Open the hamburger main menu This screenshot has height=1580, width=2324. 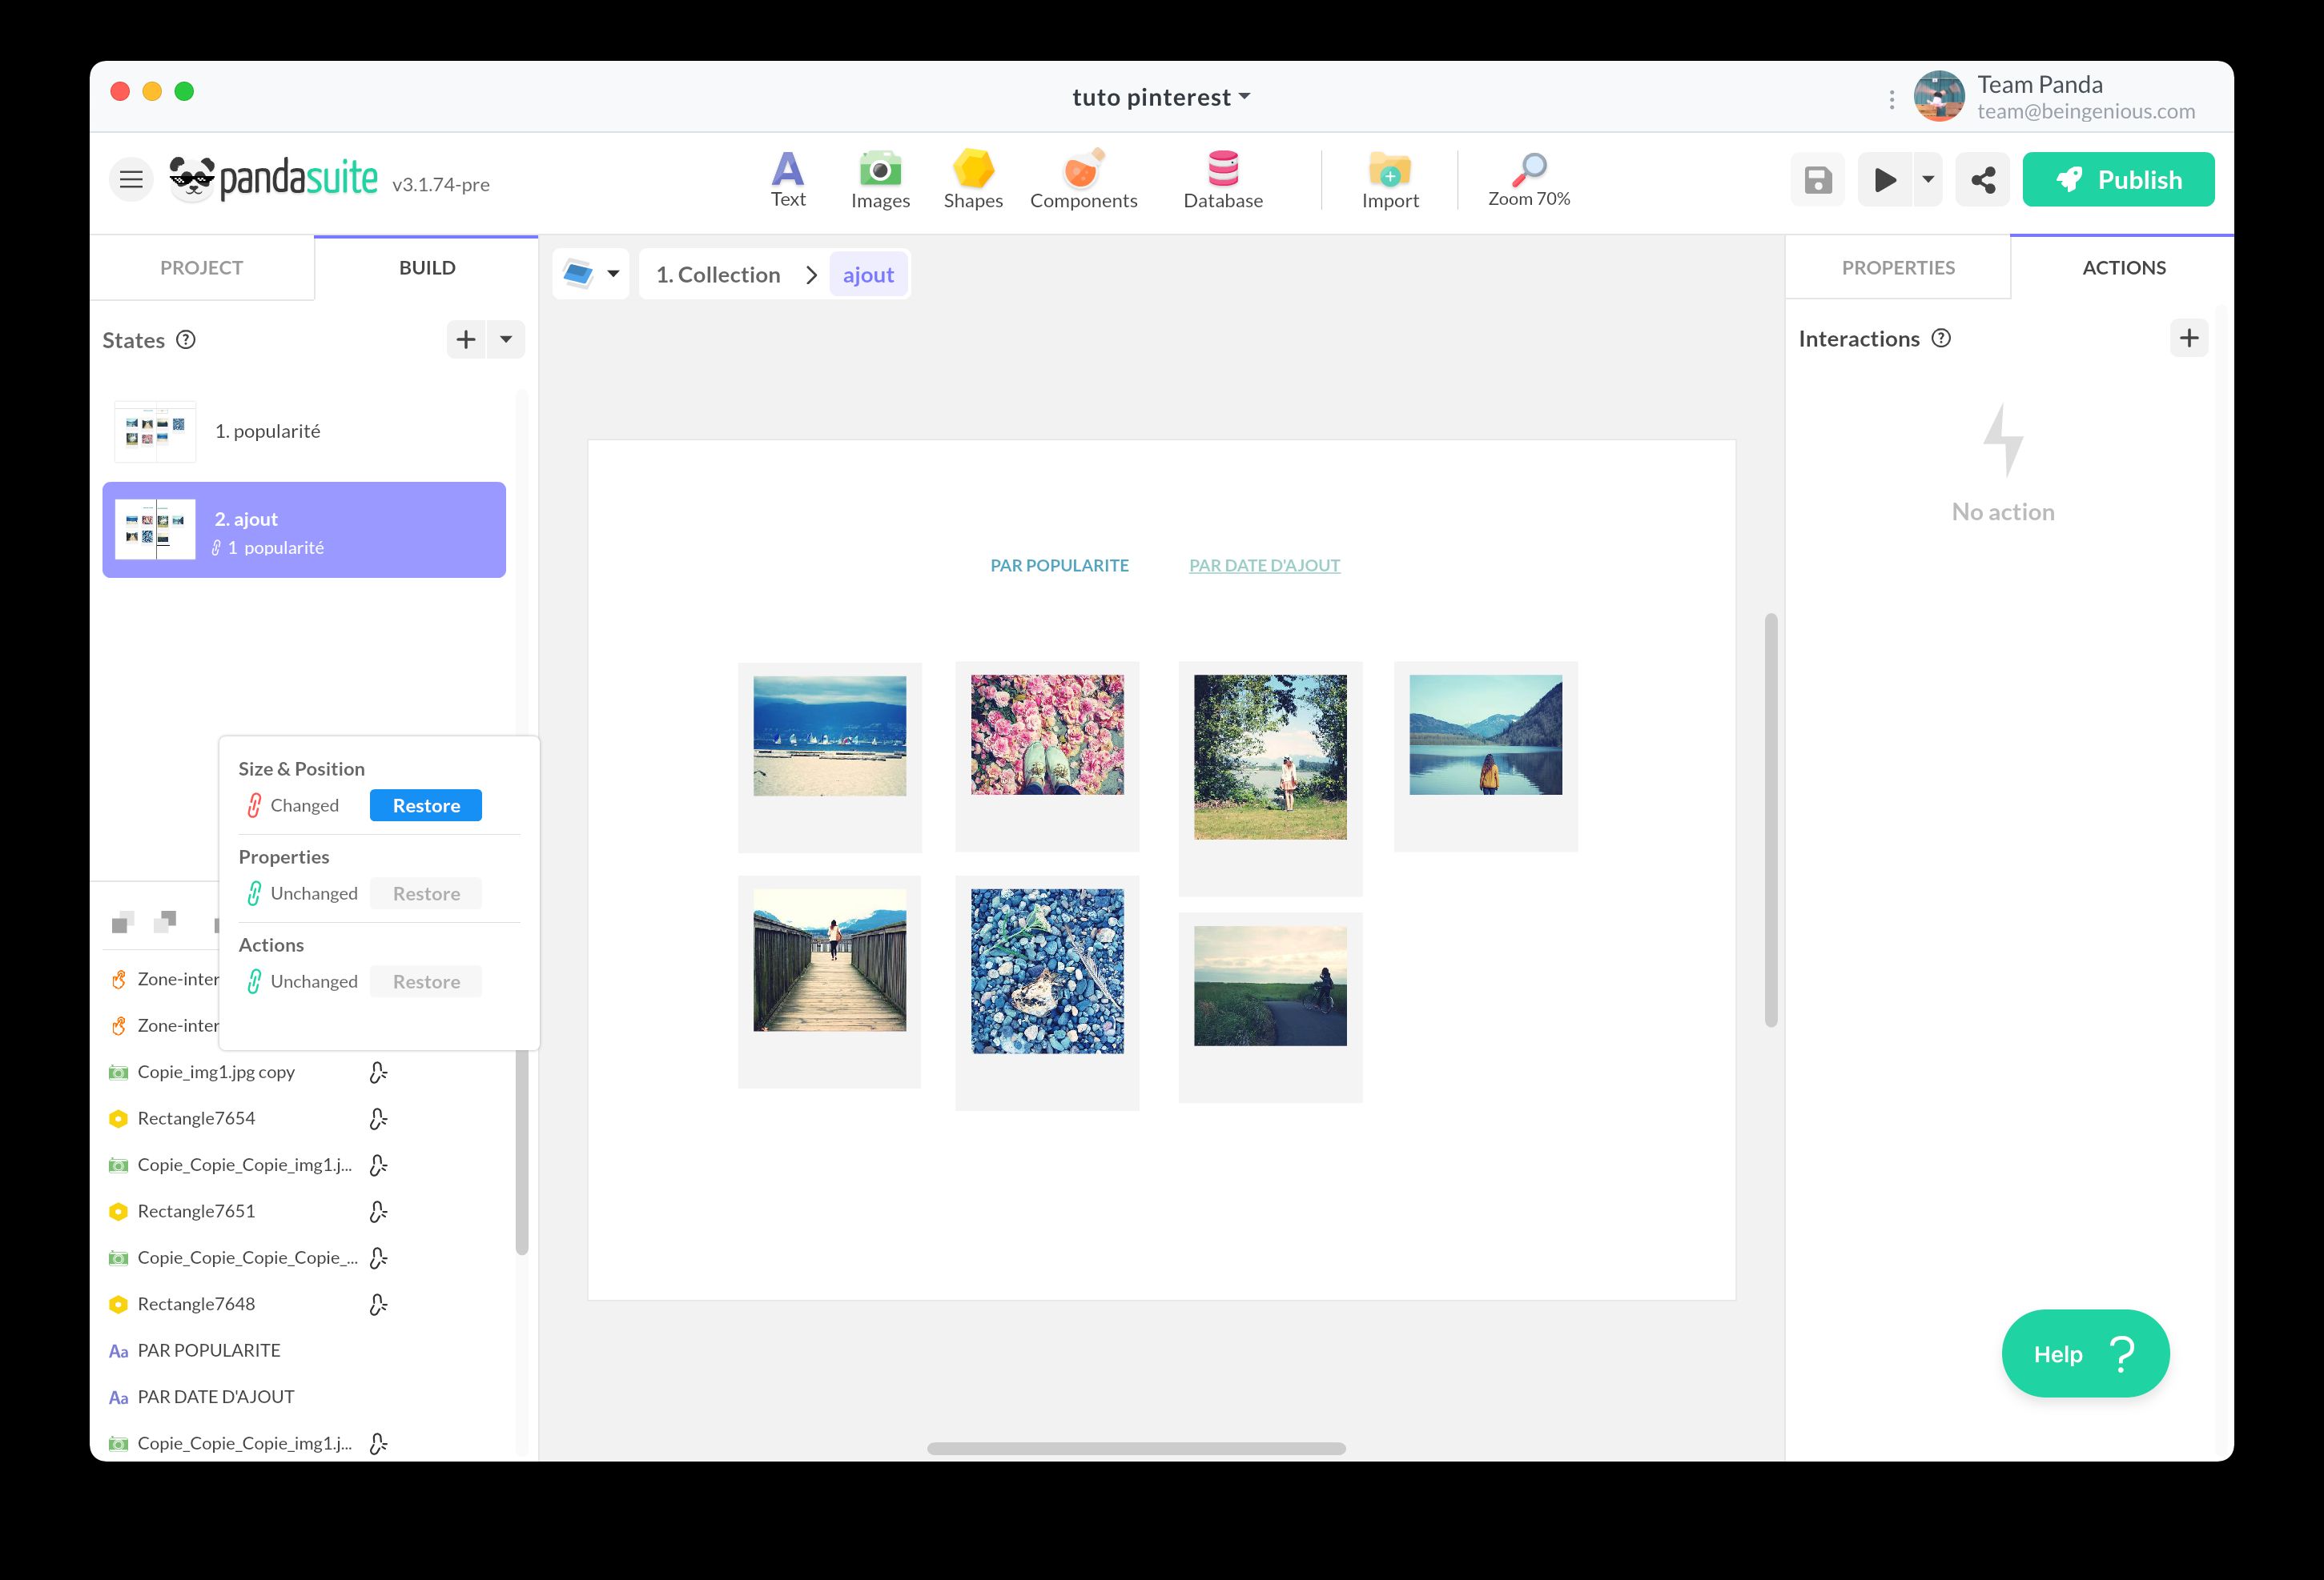(131, 180)
